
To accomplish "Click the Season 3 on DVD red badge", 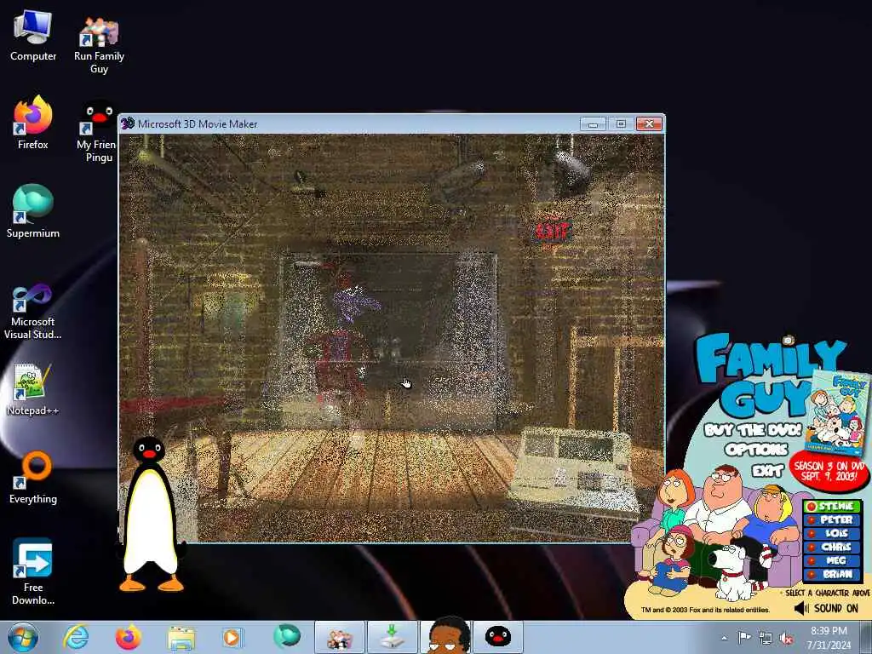I will coord(829,471).
